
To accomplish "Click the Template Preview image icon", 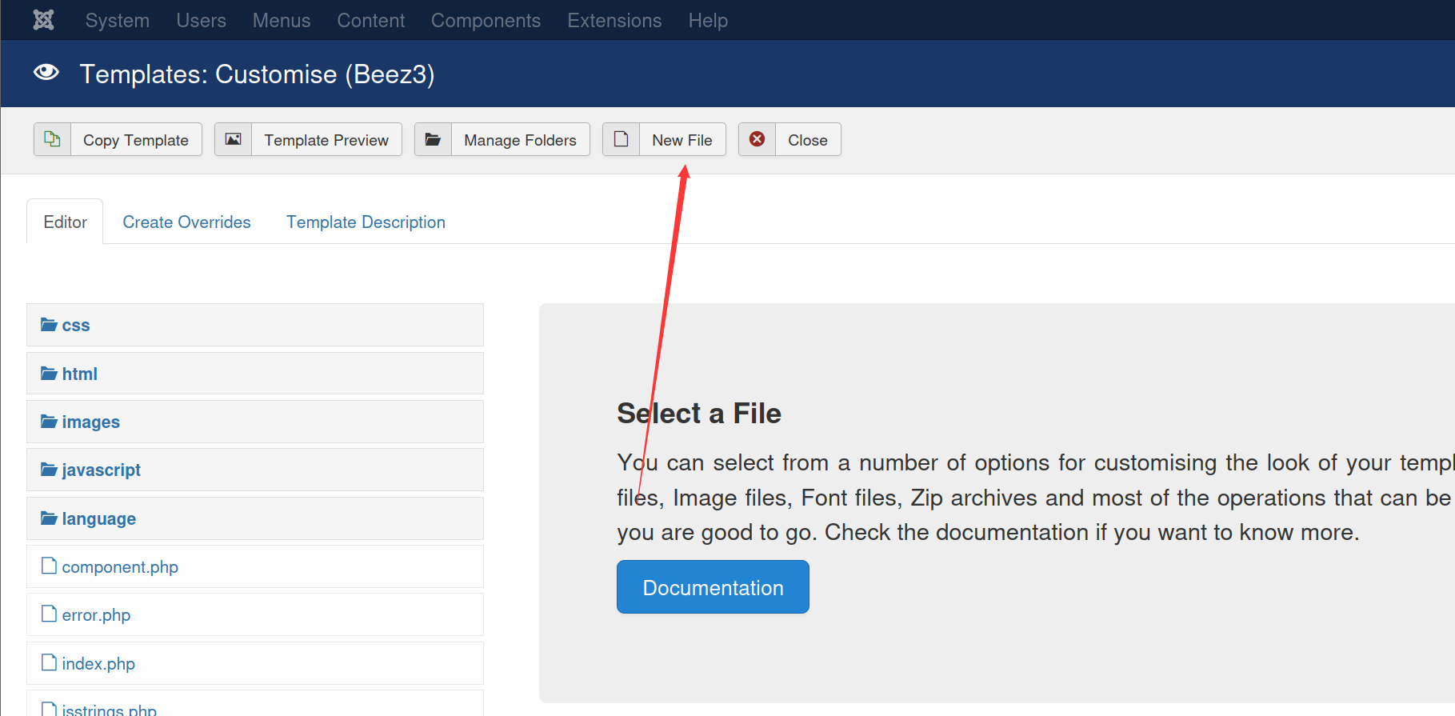I will pos(234,139).
